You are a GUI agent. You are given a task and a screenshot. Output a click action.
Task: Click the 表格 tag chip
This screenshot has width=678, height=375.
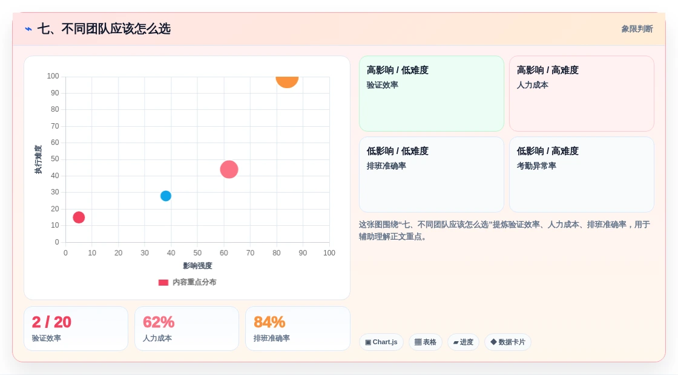[x=426, y=342]
